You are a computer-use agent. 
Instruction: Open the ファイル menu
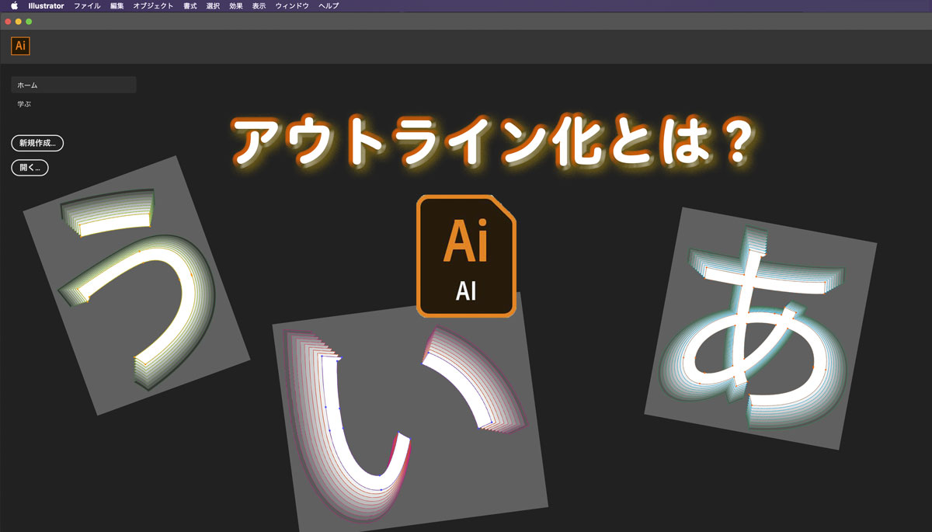click(x=88, y=5)
